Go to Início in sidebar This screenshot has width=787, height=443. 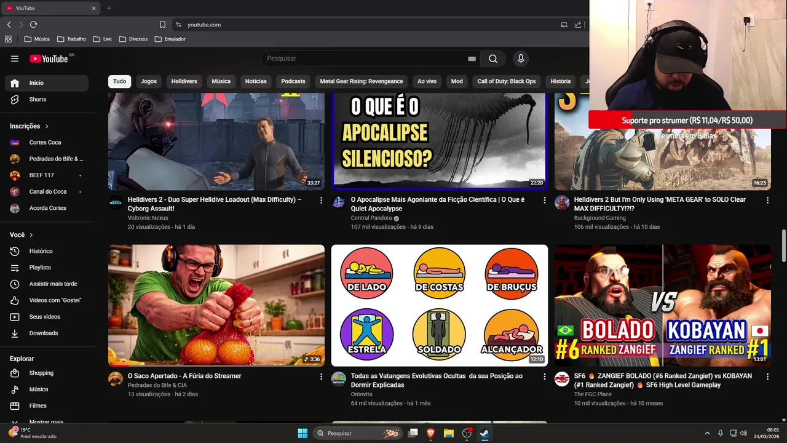(x=47, y=83)
